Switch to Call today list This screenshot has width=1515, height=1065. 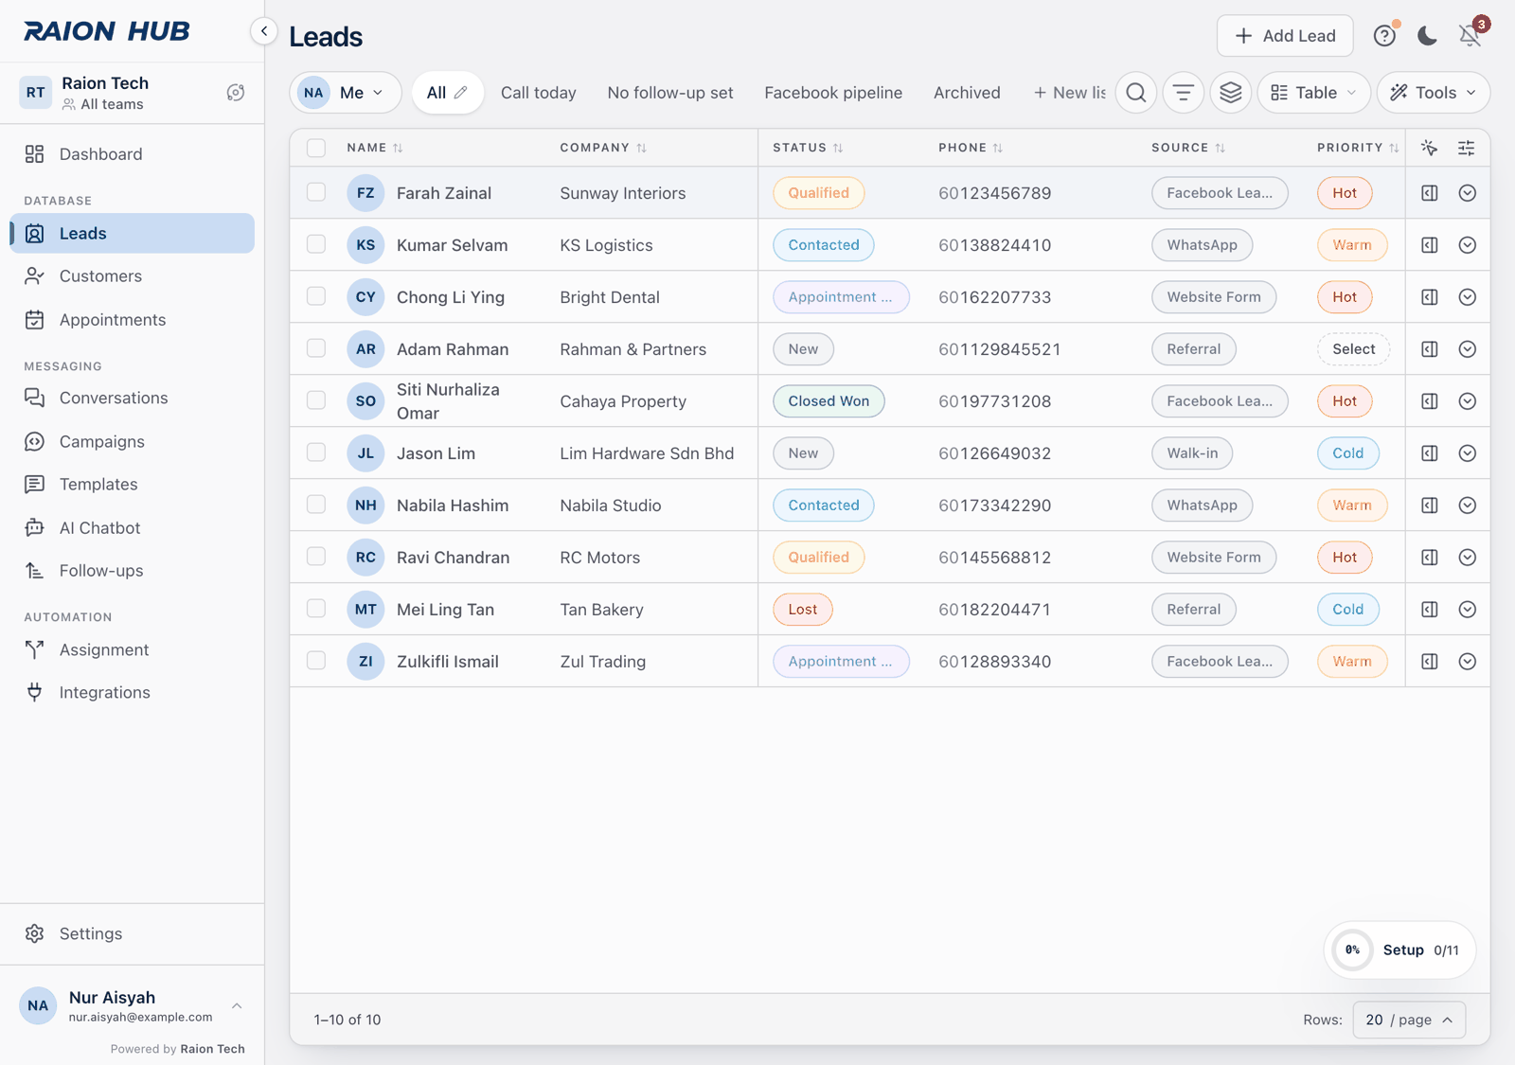point(539,93)
